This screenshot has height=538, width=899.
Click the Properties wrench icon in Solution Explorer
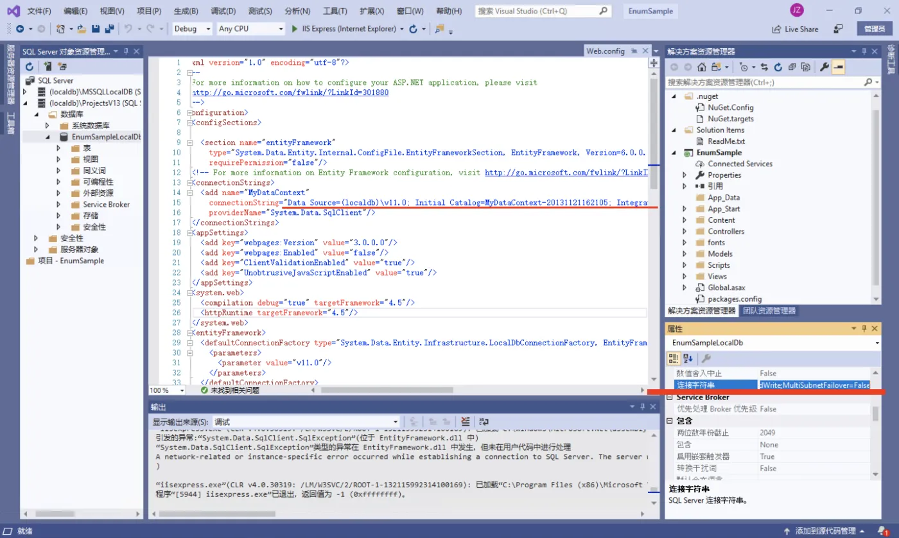coord(825,67)
